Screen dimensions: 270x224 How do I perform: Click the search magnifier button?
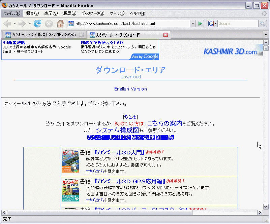(262, 24)
